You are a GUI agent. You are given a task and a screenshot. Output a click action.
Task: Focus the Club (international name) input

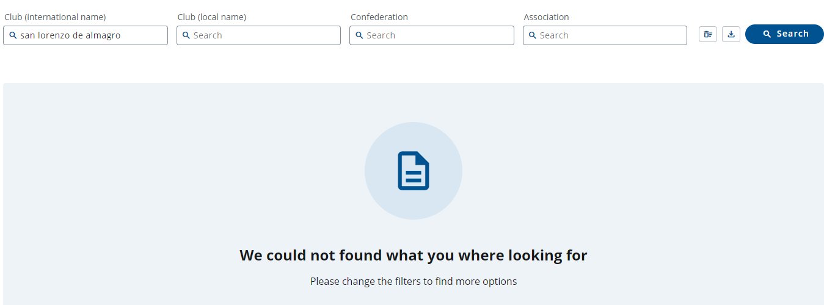(x=86, y=35)
